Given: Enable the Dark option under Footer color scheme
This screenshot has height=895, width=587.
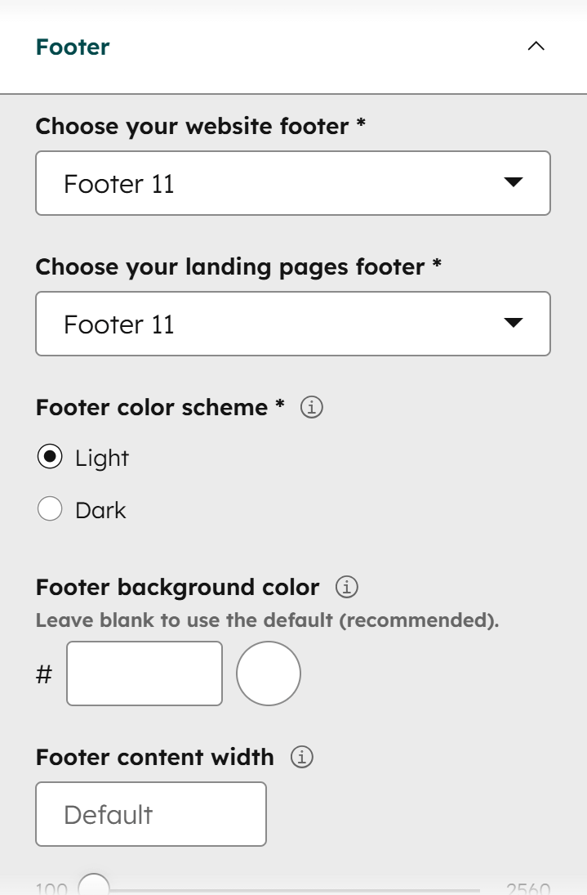Looking at the screenshot, I should click(x=50, y=509).
